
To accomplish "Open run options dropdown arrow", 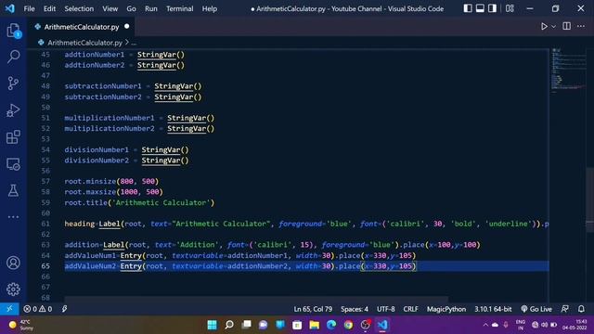I will click(x=554, y=27).
